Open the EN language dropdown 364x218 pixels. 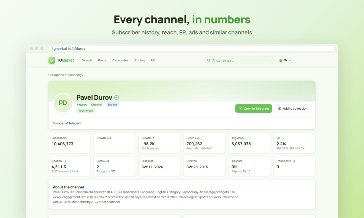click(285, 60)
